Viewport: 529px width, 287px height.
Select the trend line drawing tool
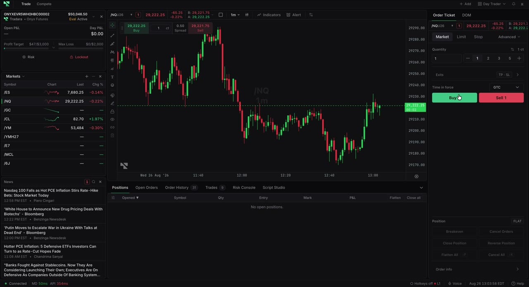click(x=112, y=36)
